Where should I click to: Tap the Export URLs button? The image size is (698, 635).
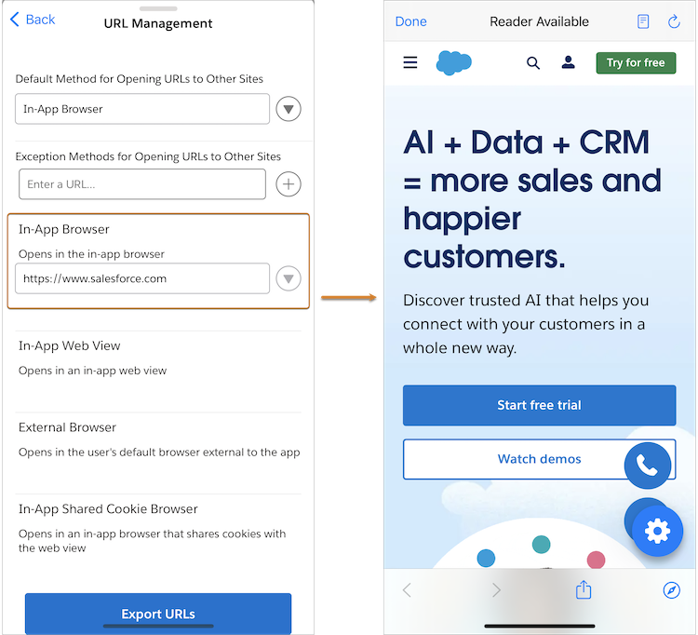coord(158,614)
